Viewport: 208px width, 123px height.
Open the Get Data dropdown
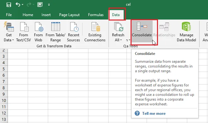click(x=9, y=32)
